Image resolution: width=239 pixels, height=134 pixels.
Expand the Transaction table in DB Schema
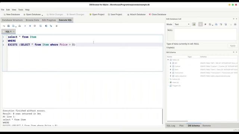(171, 73)
